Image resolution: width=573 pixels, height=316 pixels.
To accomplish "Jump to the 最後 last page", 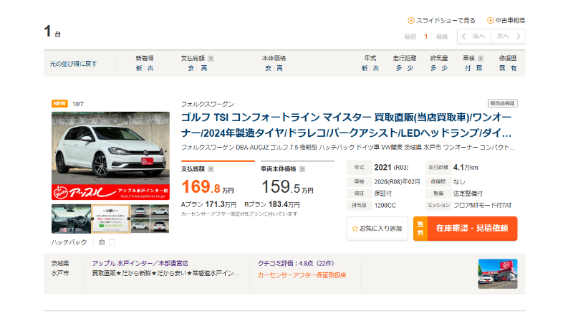I will (441, 37).
